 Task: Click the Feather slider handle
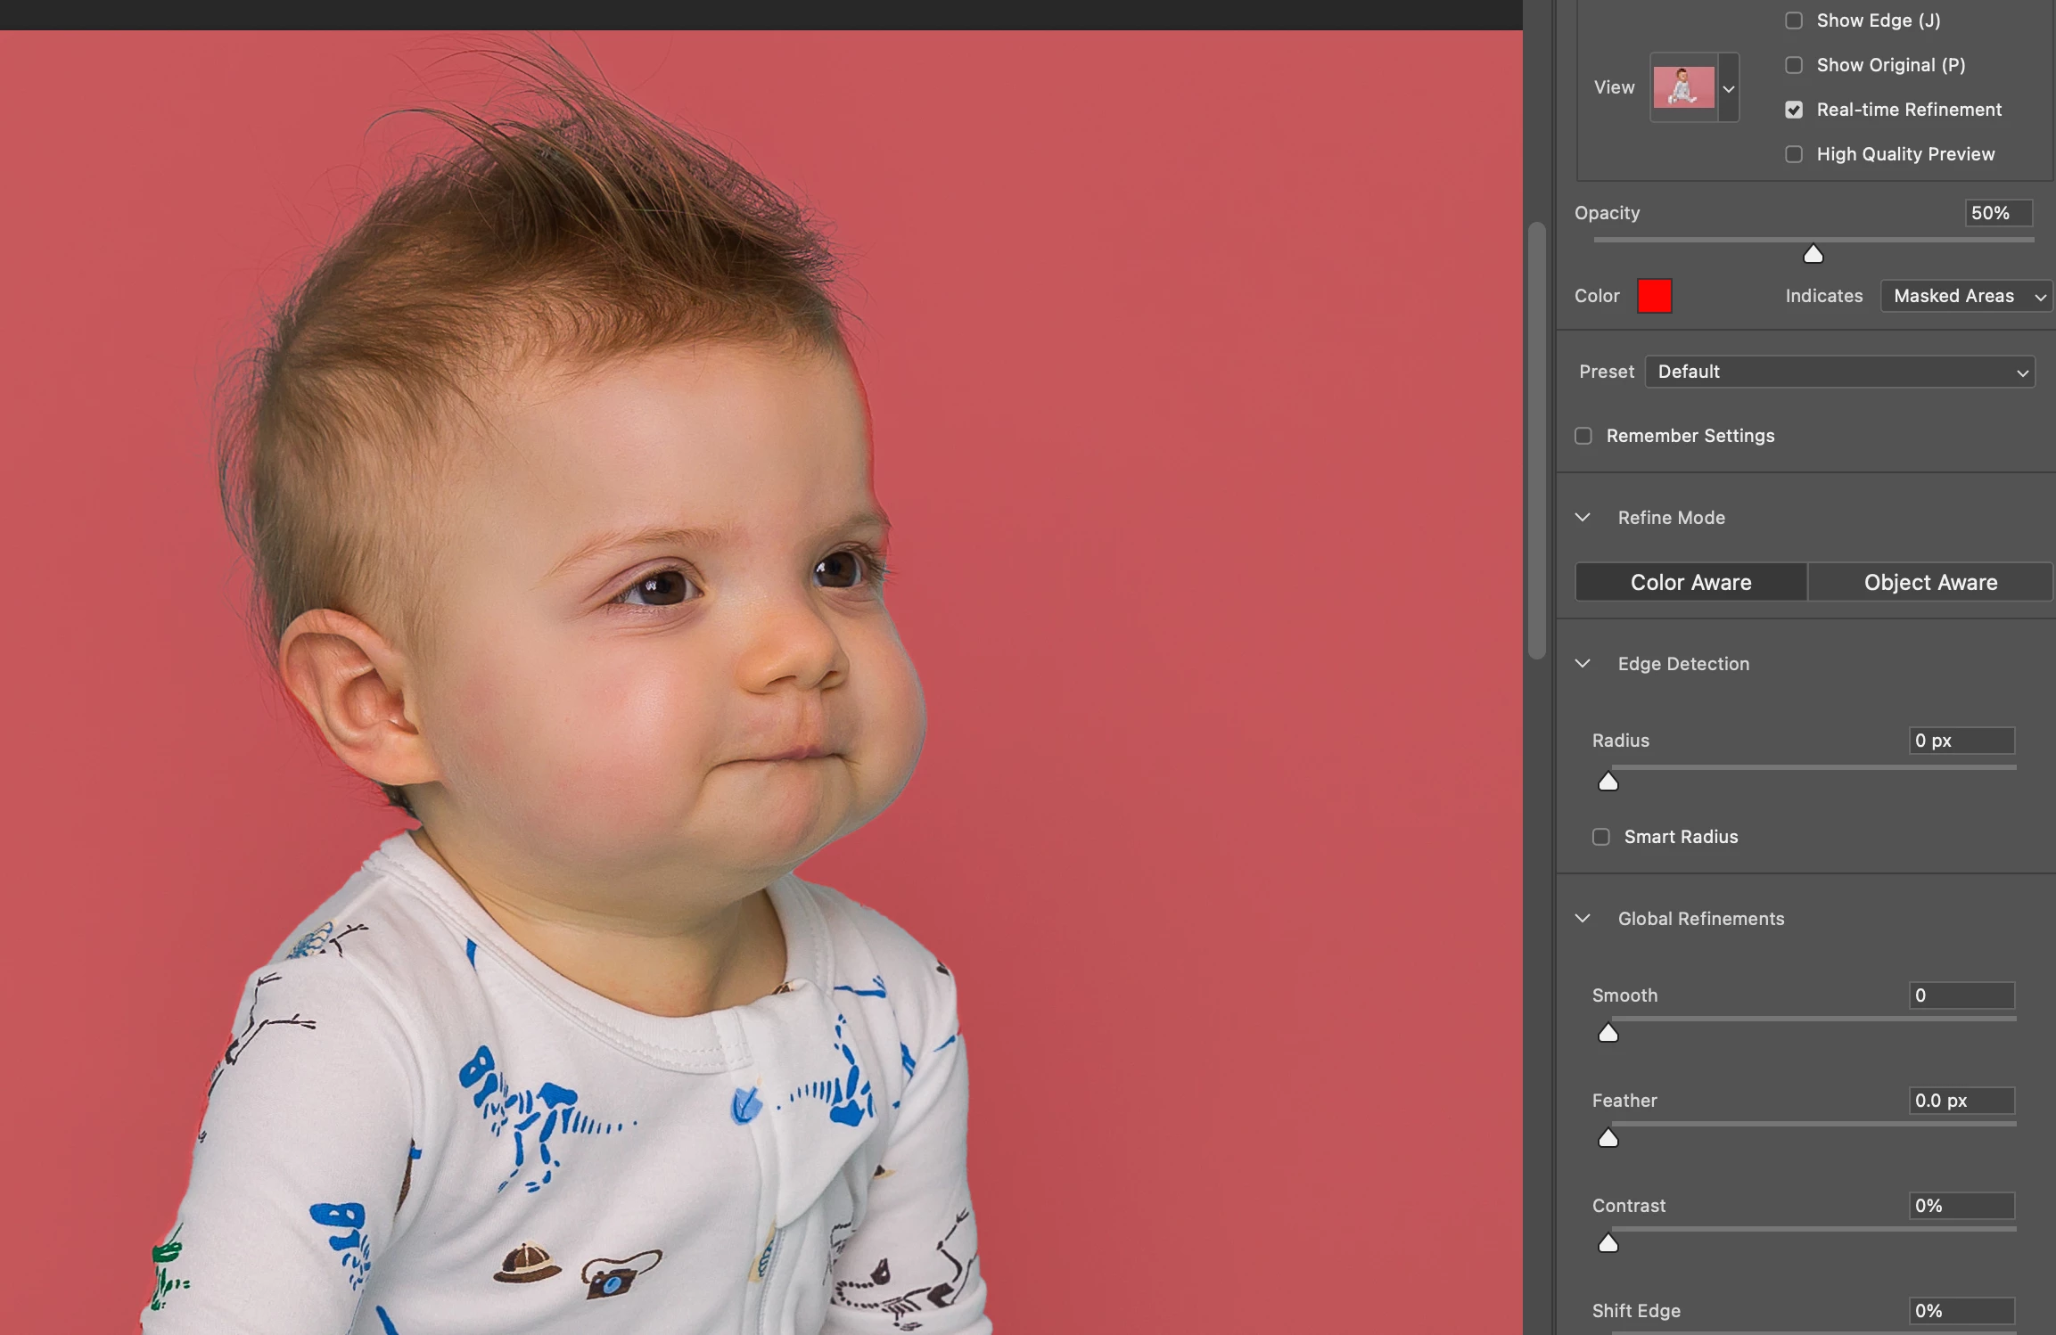click(x=1608, y=1138)
